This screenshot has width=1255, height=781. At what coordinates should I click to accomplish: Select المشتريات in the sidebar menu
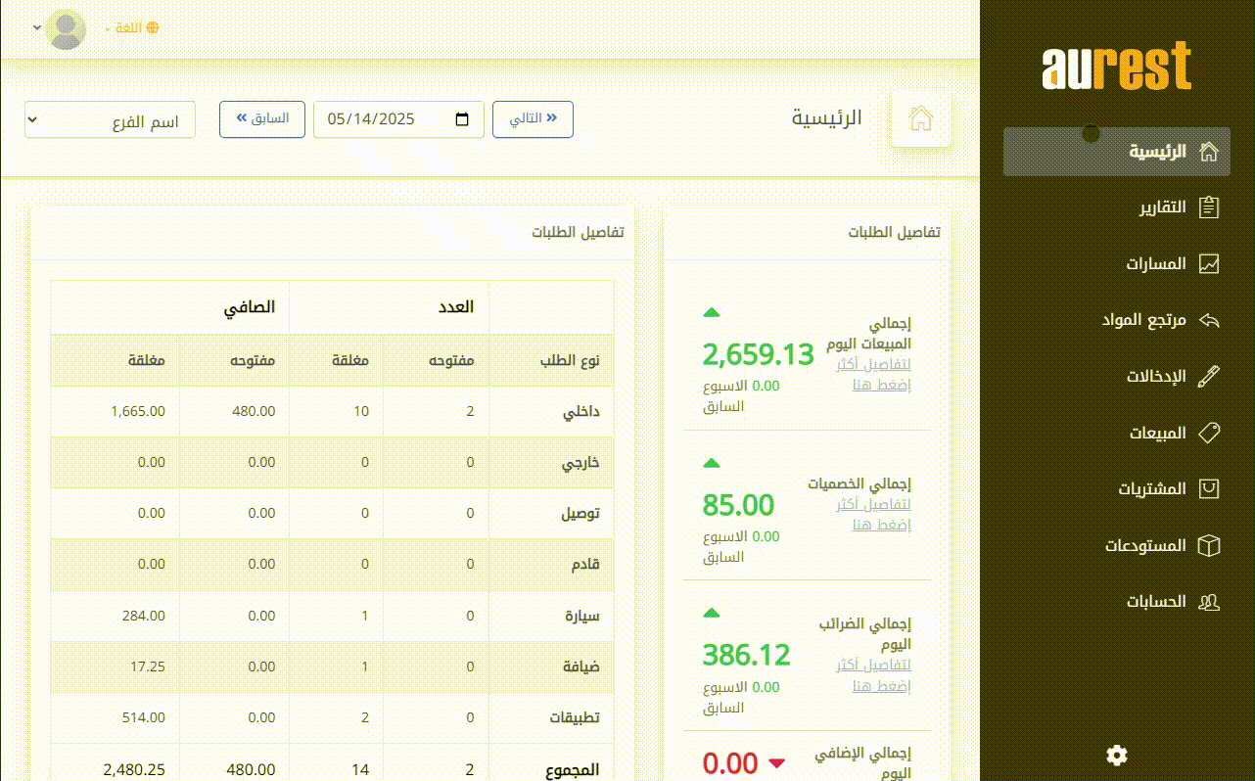coord(1152,488)
